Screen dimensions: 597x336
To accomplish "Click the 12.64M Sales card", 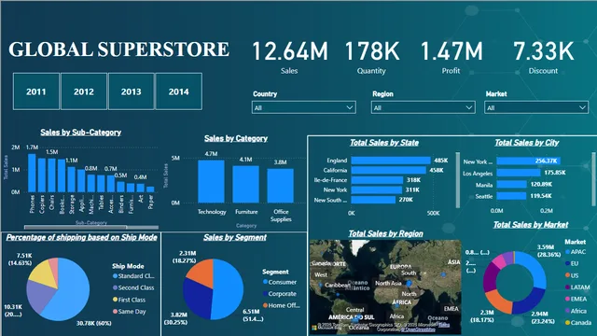I will point(289,57).
